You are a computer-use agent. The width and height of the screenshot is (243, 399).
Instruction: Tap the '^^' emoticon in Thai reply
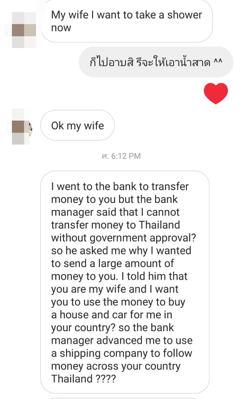coord(218,62)
